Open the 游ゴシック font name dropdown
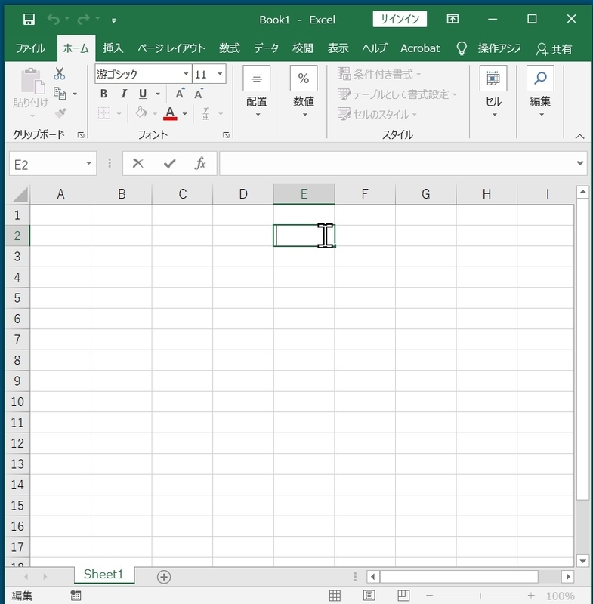Screen dimensions: 593x604 coord(186,73)
